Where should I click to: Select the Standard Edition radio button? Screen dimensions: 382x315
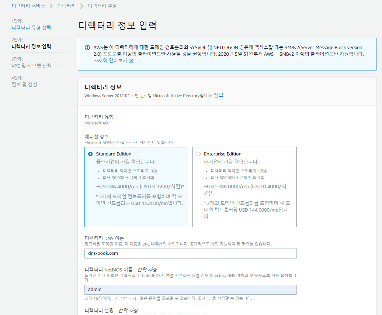pyautogui.click(x=90, y=154)
